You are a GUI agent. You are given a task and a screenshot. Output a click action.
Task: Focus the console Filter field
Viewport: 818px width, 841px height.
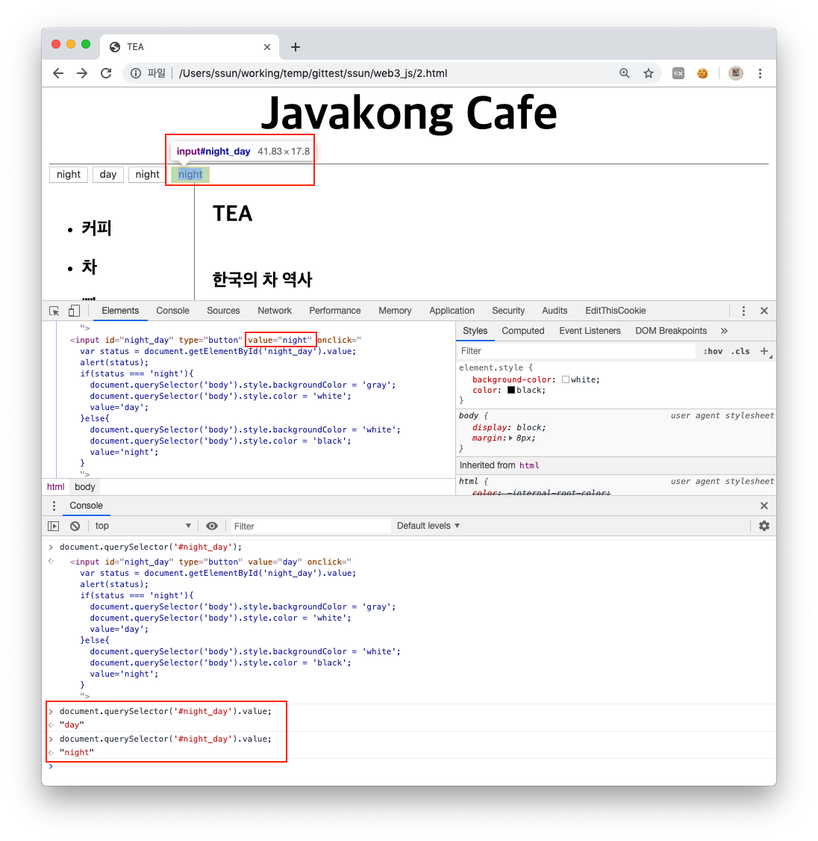311,526
